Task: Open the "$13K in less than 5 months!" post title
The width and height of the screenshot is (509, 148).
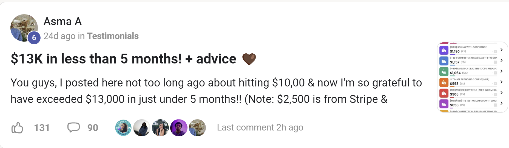Action: (x=123, y=59)
